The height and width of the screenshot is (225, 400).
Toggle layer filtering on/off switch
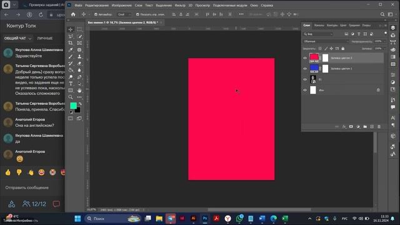385,33
